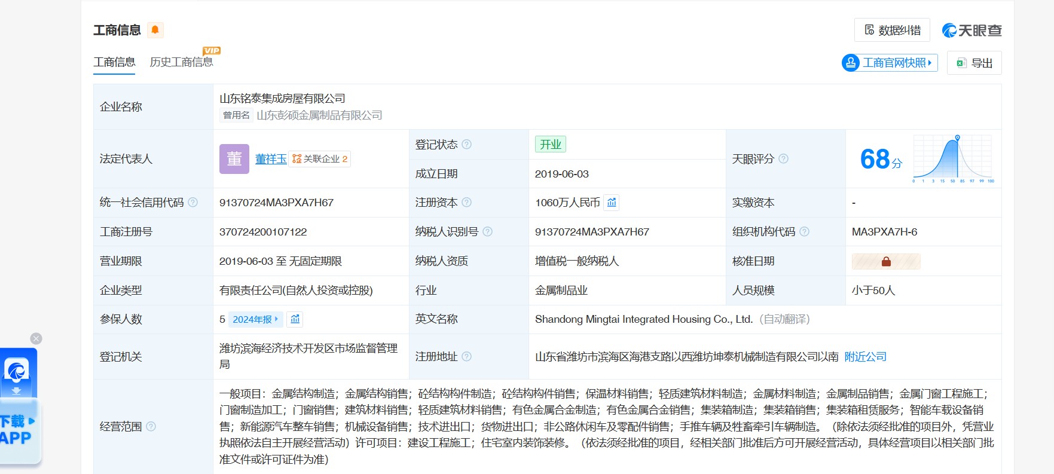The height and width of the screenshot is (474, 1054).
Task: Open legal representative 董祥玉 profile link
Action: pos(271,159)
